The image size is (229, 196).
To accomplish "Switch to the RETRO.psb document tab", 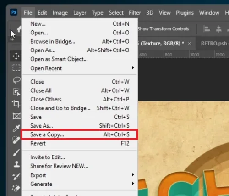I will [214, 44].
